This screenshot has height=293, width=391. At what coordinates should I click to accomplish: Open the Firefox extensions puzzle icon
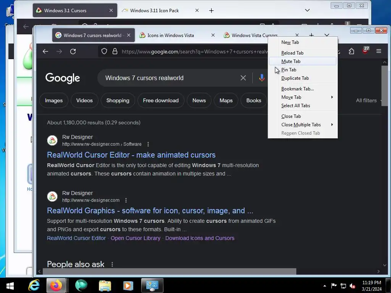pos(351,52)
